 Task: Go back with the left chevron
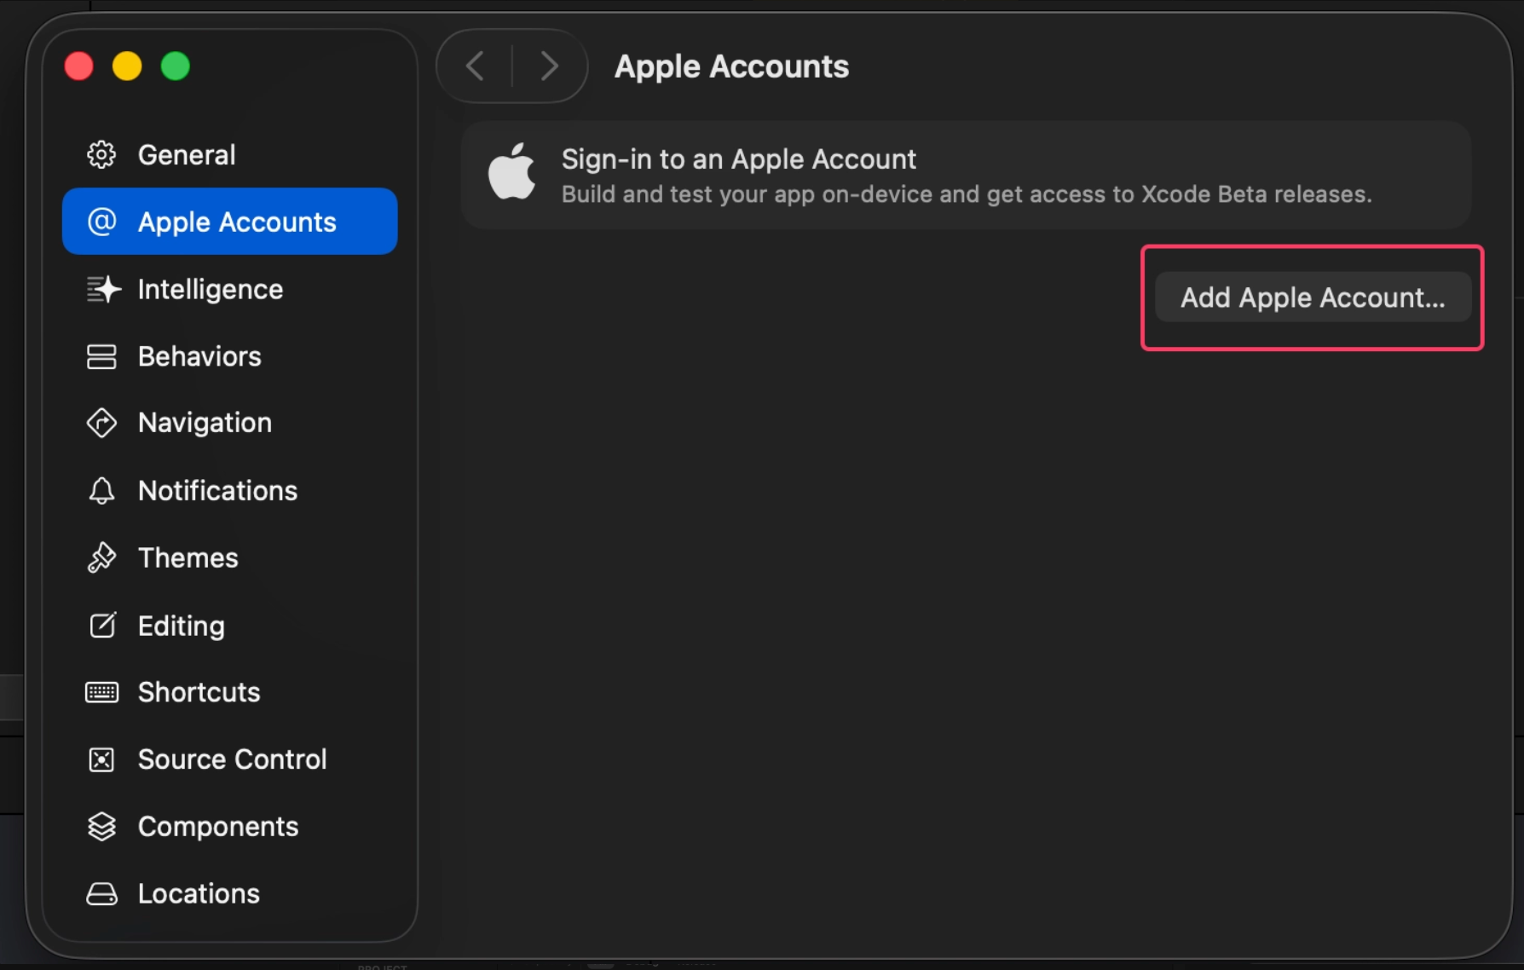click(476, 66)
